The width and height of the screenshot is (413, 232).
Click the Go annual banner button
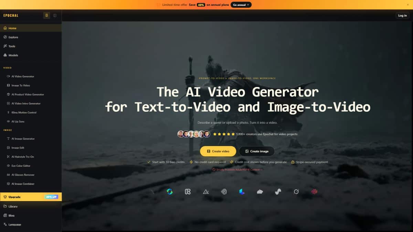coord(241,5)
